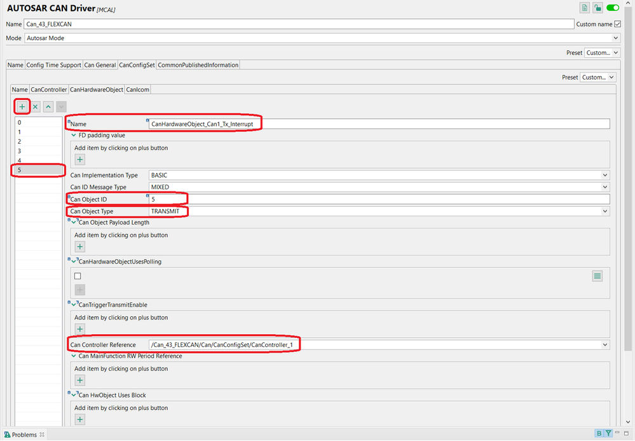Select hardware object 5 in the list
This screenshot has width=635, height=441.
click(x=39, y=171)
